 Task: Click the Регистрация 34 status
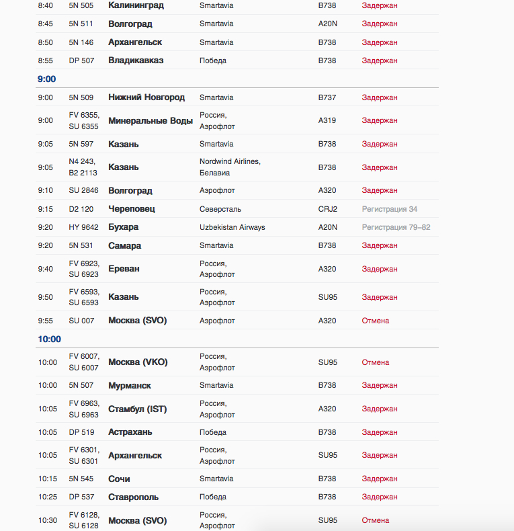389,209
